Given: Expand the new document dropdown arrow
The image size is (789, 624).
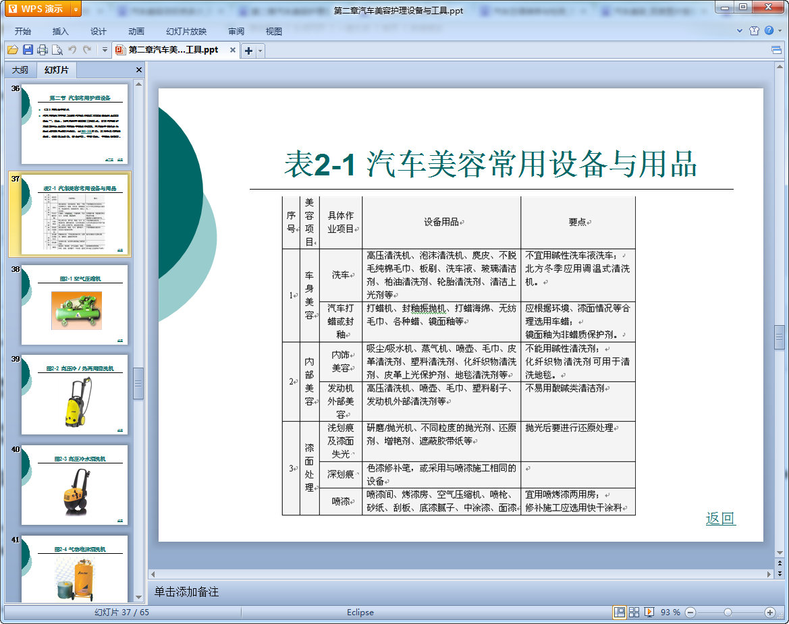Looking at the screenshot, I should [x=260, y=51].
